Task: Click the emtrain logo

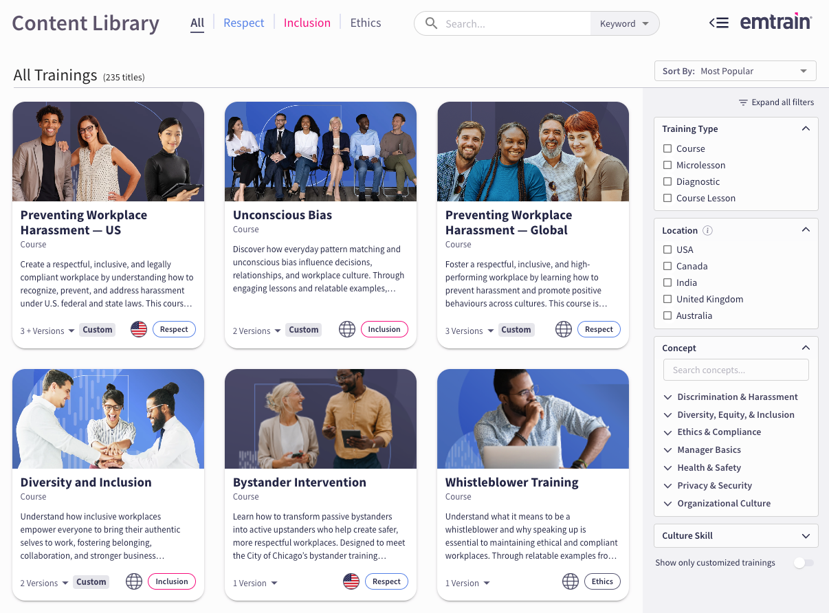Action: [776, 21]
